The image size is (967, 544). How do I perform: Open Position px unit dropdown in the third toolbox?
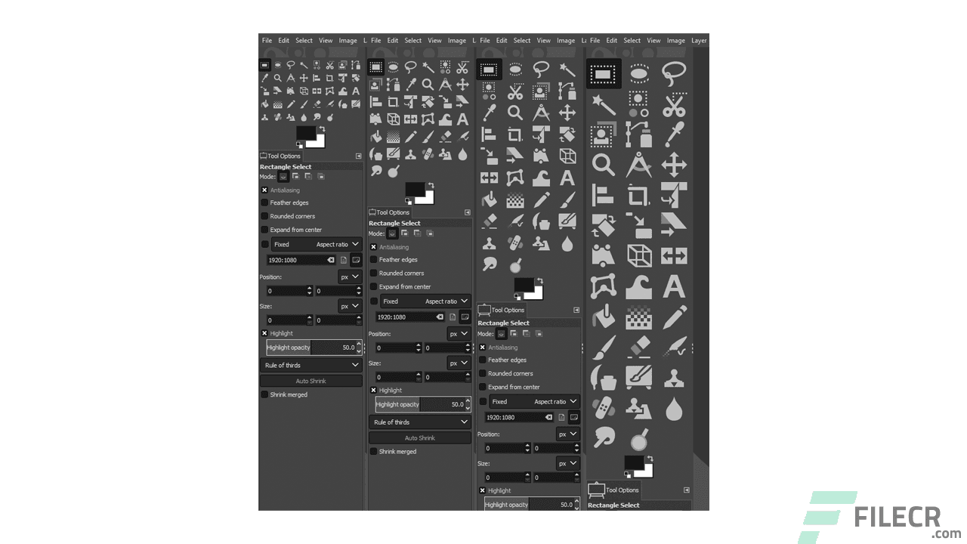click(567, 434)
